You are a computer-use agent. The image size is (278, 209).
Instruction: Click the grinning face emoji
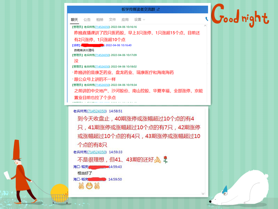tap(89, 186)
